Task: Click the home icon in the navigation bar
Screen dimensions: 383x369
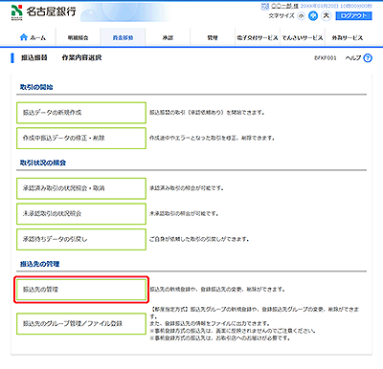Action: (24, 37)
